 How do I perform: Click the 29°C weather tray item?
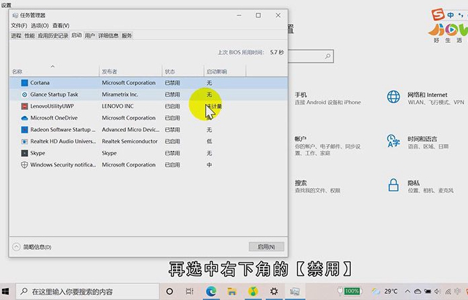pyautogui.click(x=384, y=291)
